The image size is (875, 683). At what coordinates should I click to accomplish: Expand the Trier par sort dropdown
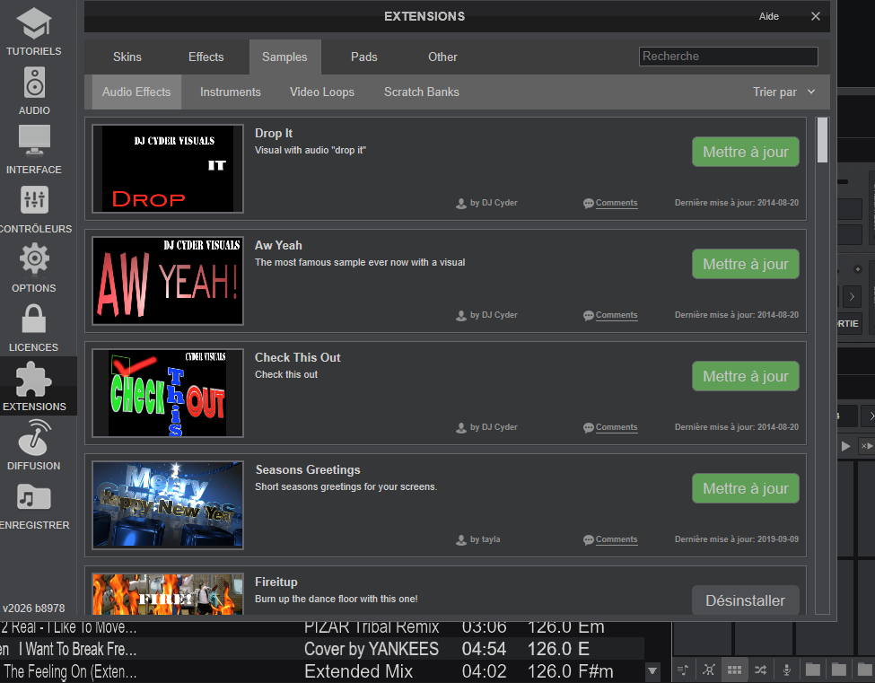point(783,92)
